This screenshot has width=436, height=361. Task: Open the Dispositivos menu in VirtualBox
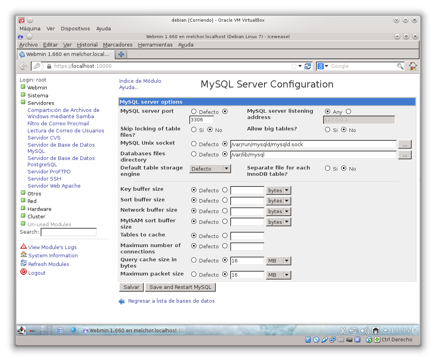(x=75, y=29)
